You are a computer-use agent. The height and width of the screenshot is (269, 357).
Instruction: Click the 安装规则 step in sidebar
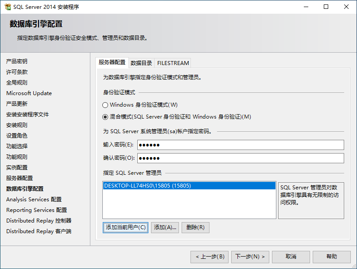tap(17, 125)
